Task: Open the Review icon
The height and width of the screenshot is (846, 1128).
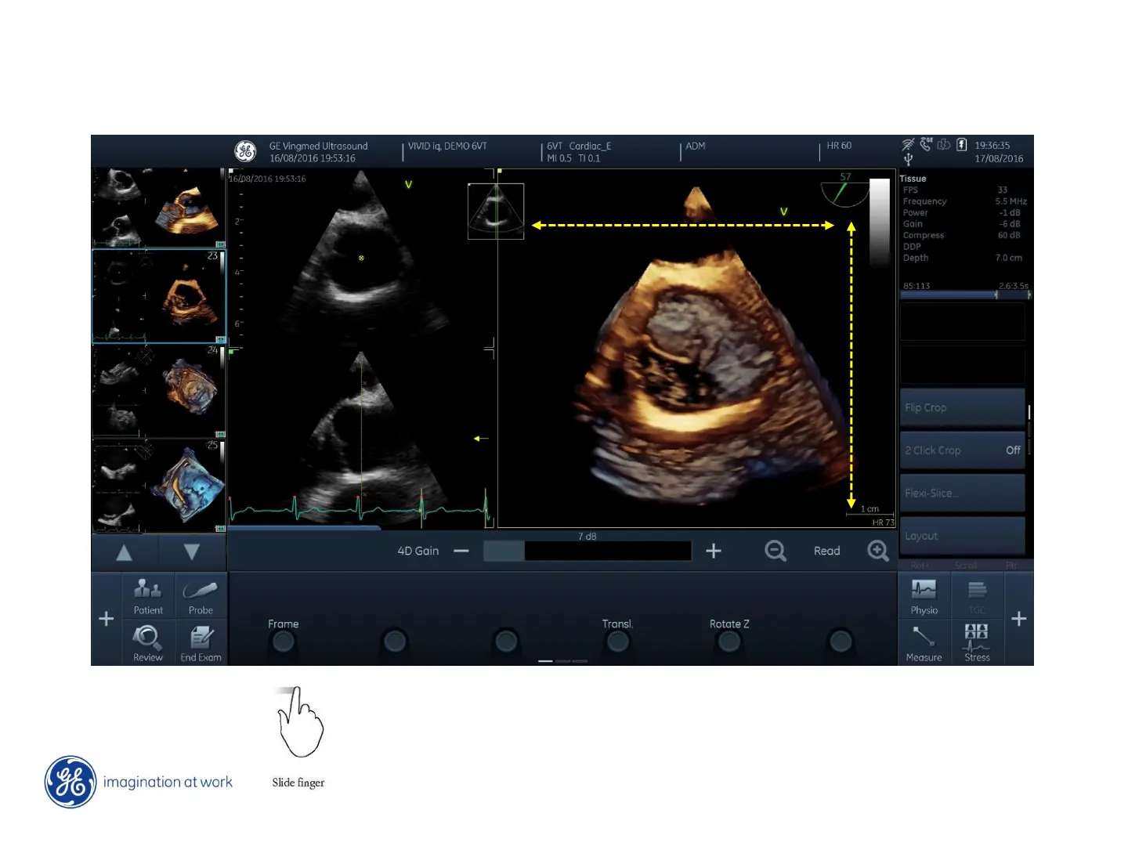Action: click(x=148, y=643)
